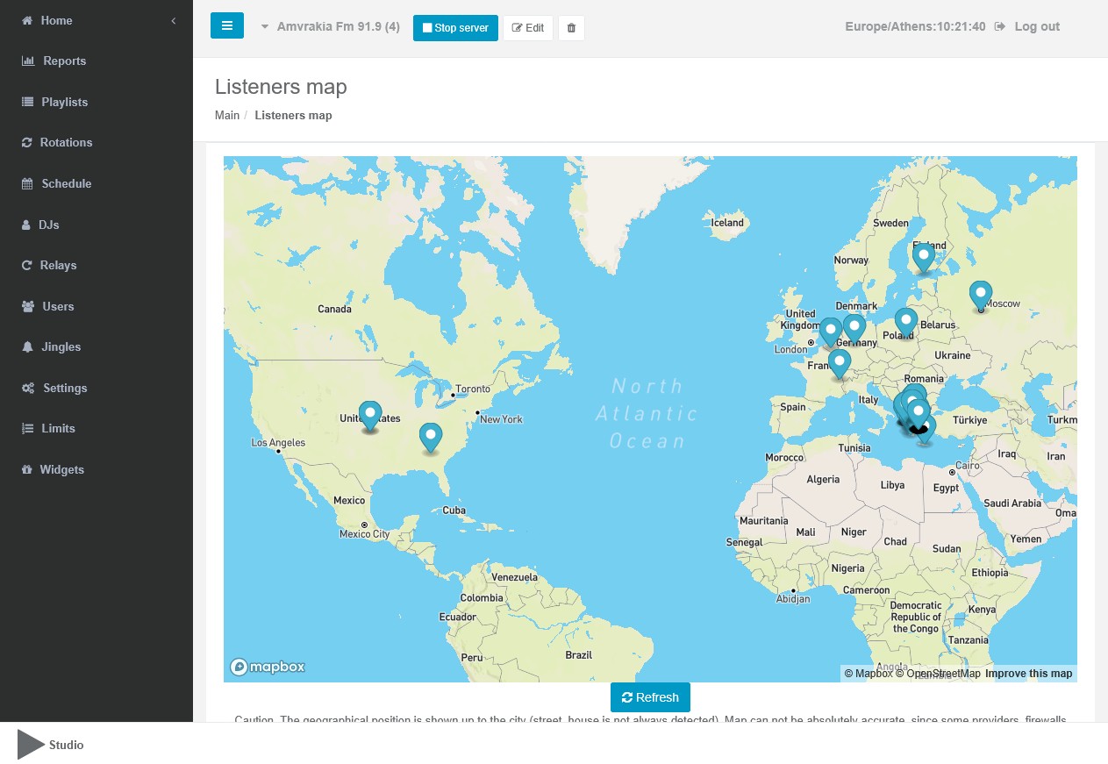Click the Users group icon
1108x764 pixels.
pos(27,307)
